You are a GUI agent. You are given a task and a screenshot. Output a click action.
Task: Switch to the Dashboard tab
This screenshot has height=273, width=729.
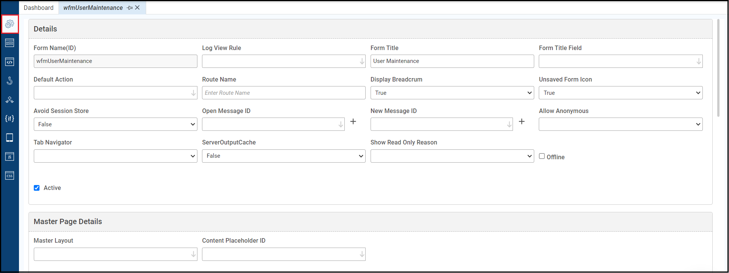point(39,8)
